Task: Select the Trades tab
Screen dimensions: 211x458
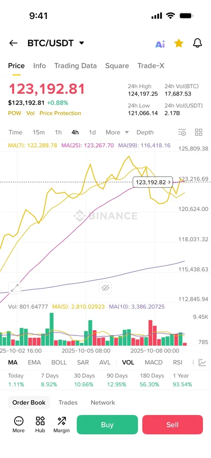Action: (x=68, y=403)
